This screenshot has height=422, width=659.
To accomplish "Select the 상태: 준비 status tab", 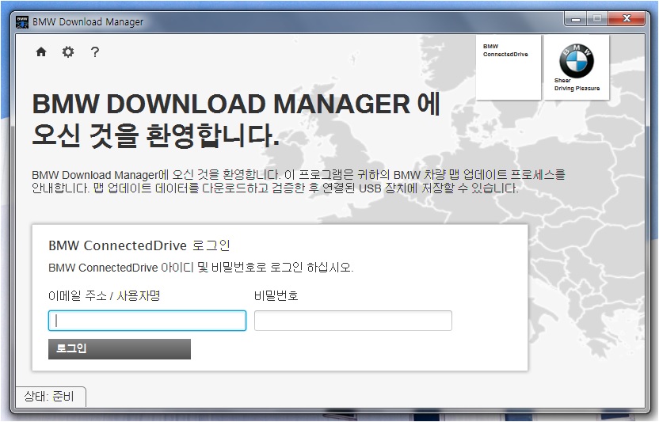I will tap(51, 397).
